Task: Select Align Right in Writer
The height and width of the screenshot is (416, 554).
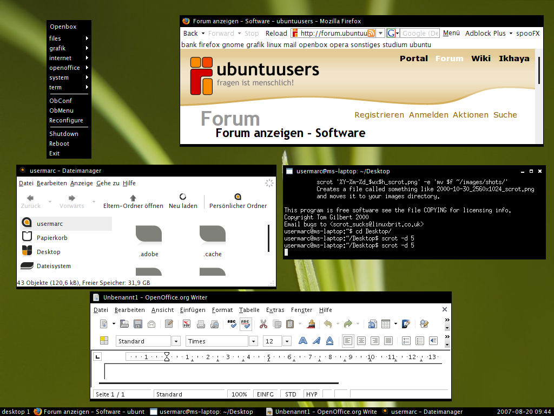Action: (375, 341)
